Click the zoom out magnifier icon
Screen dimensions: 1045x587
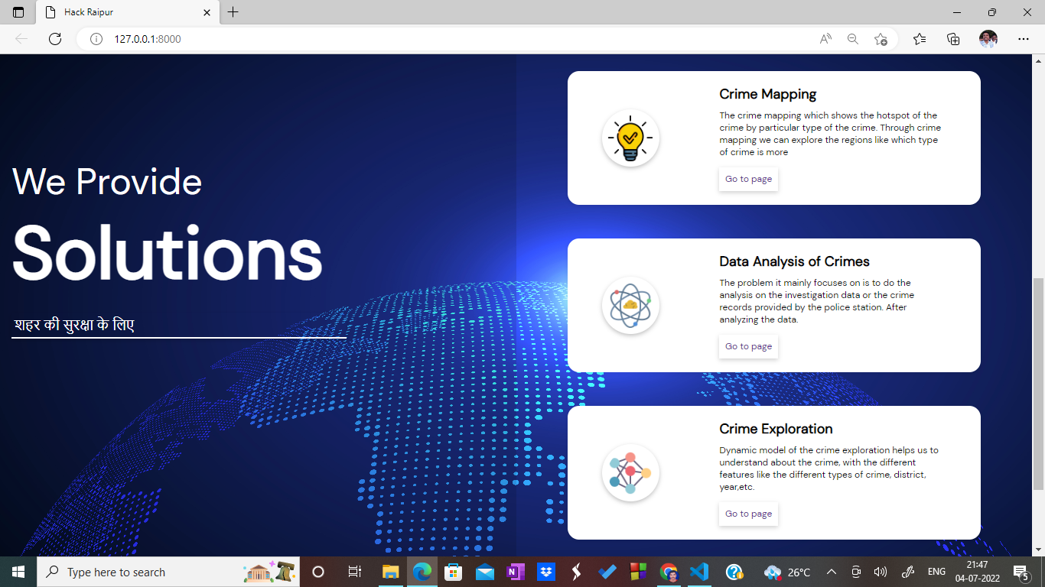[853, 39]
